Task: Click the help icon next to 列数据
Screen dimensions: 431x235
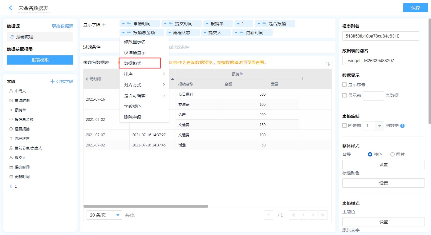Action: tap(402, 126)
